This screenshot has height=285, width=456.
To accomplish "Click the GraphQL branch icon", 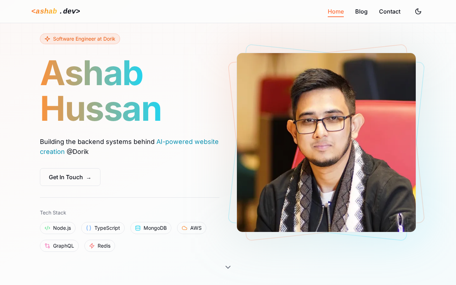I will [x=47, y=246].
